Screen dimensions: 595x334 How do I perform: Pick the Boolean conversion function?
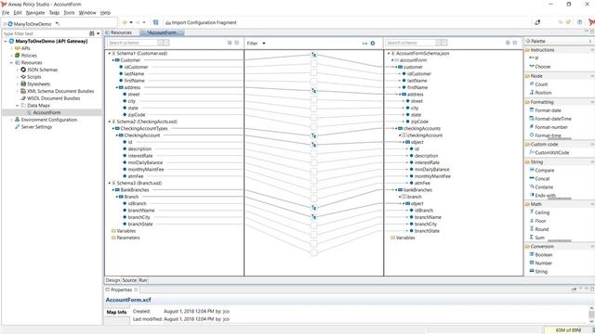point(543,255)
